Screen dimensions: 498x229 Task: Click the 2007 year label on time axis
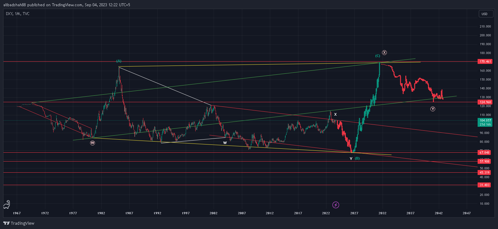[x=242, y=213]
